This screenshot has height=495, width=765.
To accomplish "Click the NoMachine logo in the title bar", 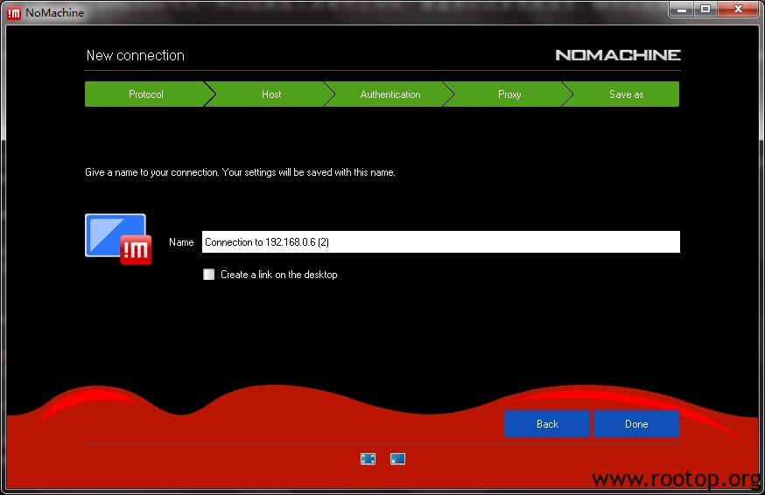I will point(14,12).
